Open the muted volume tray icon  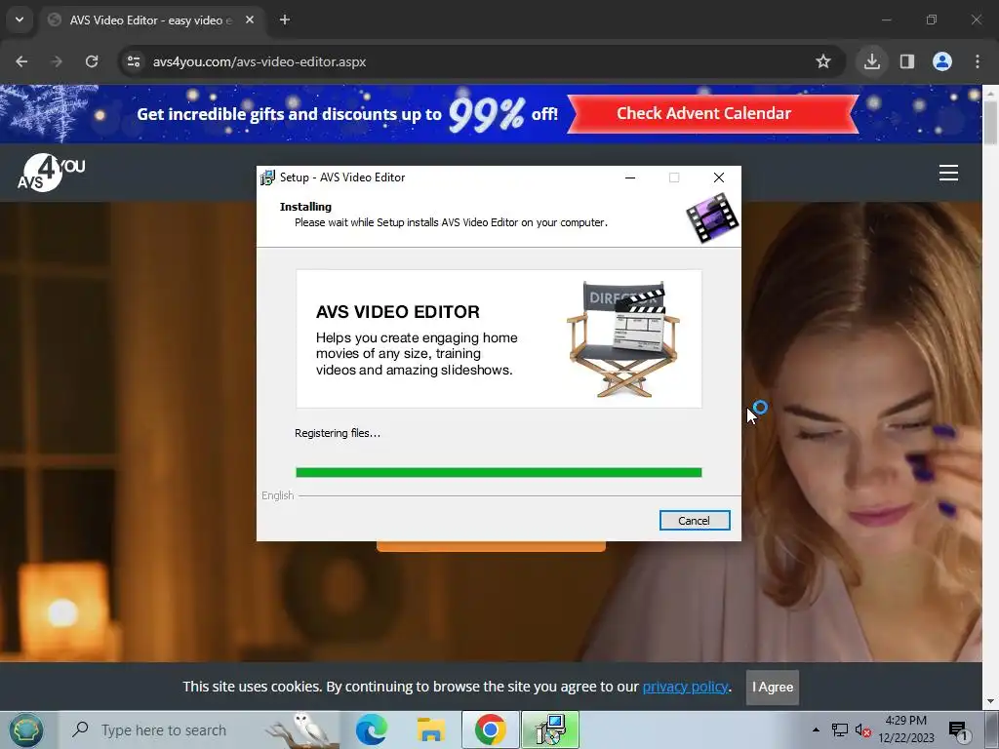(862, 729)
